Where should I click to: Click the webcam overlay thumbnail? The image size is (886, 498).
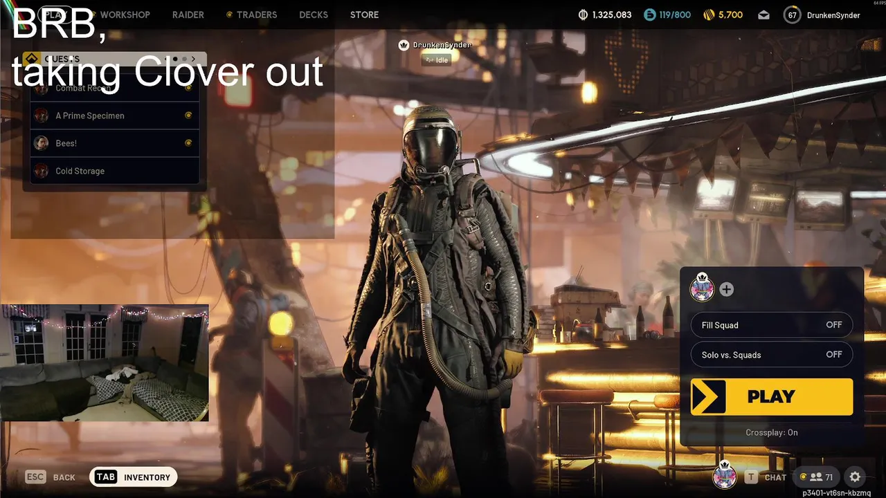105,362
